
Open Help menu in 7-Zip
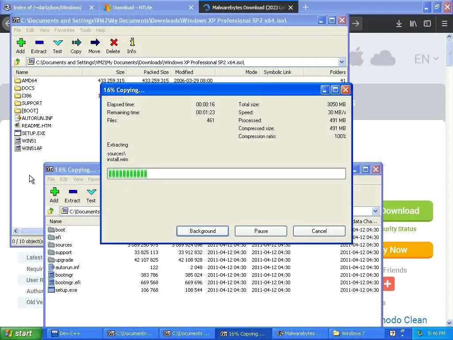click(100, 30)
